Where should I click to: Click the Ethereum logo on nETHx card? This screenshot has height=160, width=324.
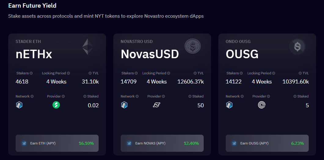(x=88, y=47)
